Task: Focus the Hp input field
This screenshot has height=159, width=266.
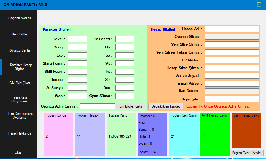Action: coord(125,47)
